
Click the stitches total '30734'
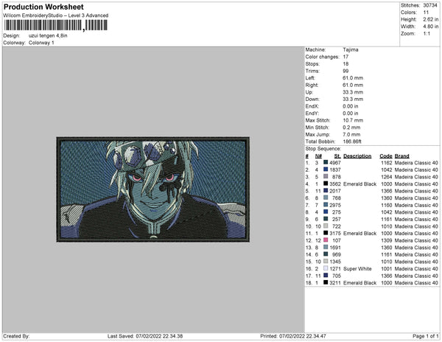coord(430,5)
